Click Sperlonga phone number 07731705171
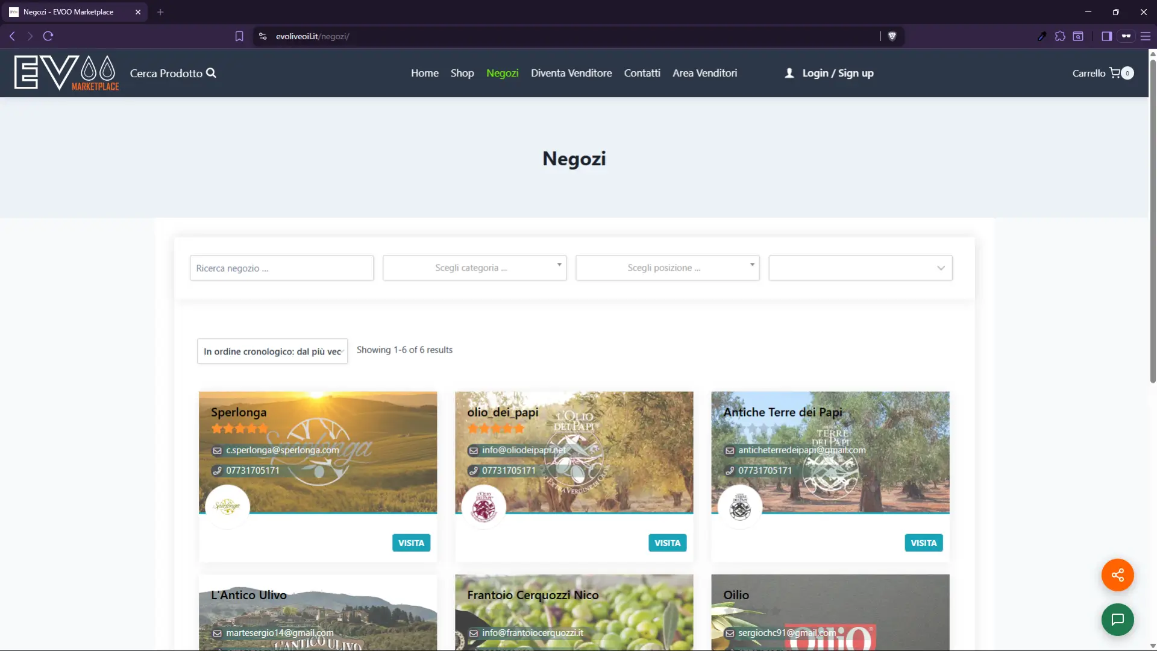 click(252, 471)
